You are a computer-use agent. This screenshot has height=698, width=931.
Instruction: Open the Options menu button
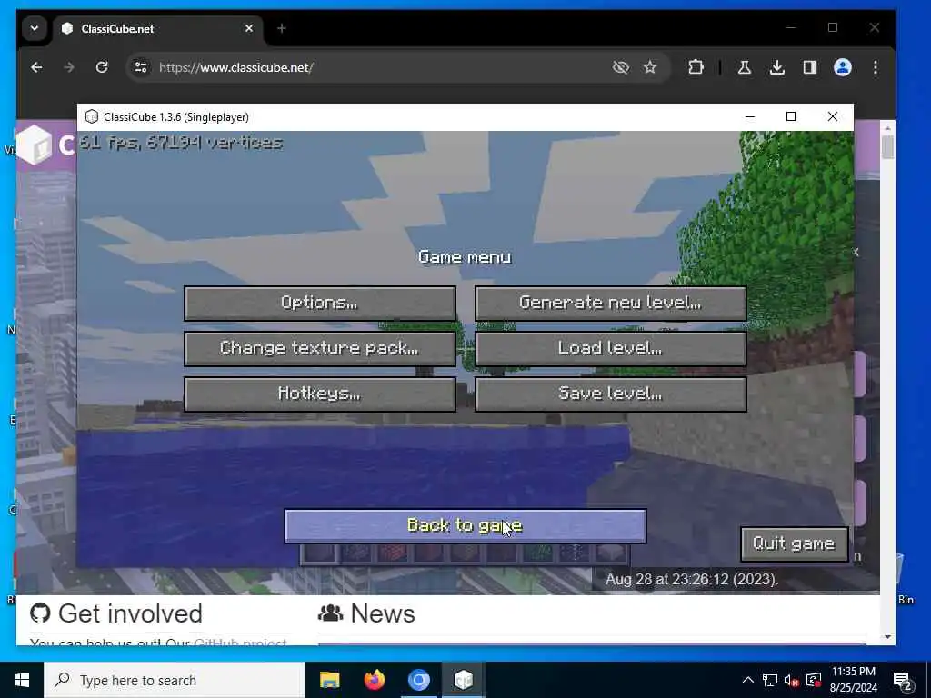point(319,304)
